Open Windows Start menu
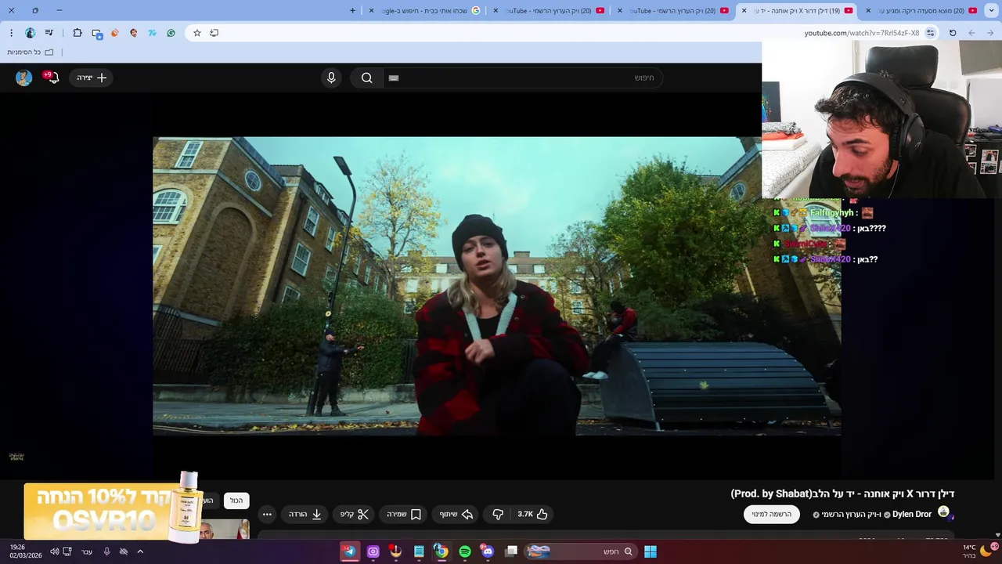 pos(651,551)
